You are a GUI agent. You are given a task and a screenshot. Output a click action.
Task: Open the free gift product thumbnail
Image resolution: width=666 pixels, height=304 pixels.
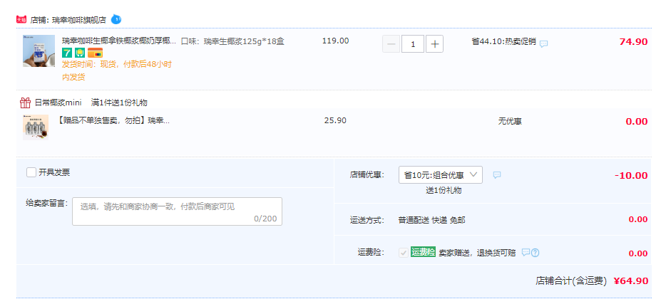point(36,127)
